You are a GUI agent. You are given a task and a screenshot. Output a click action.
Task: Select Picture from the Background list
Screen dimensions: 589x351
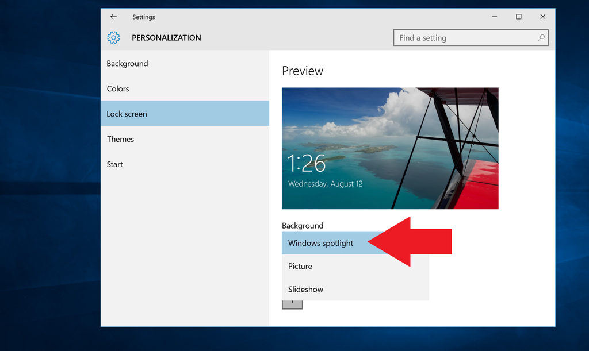coord(300,266)
